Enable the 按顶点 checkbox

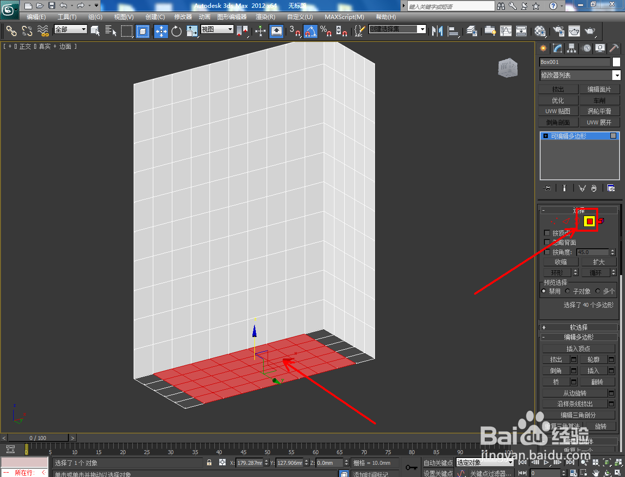[x=547, y=233]
